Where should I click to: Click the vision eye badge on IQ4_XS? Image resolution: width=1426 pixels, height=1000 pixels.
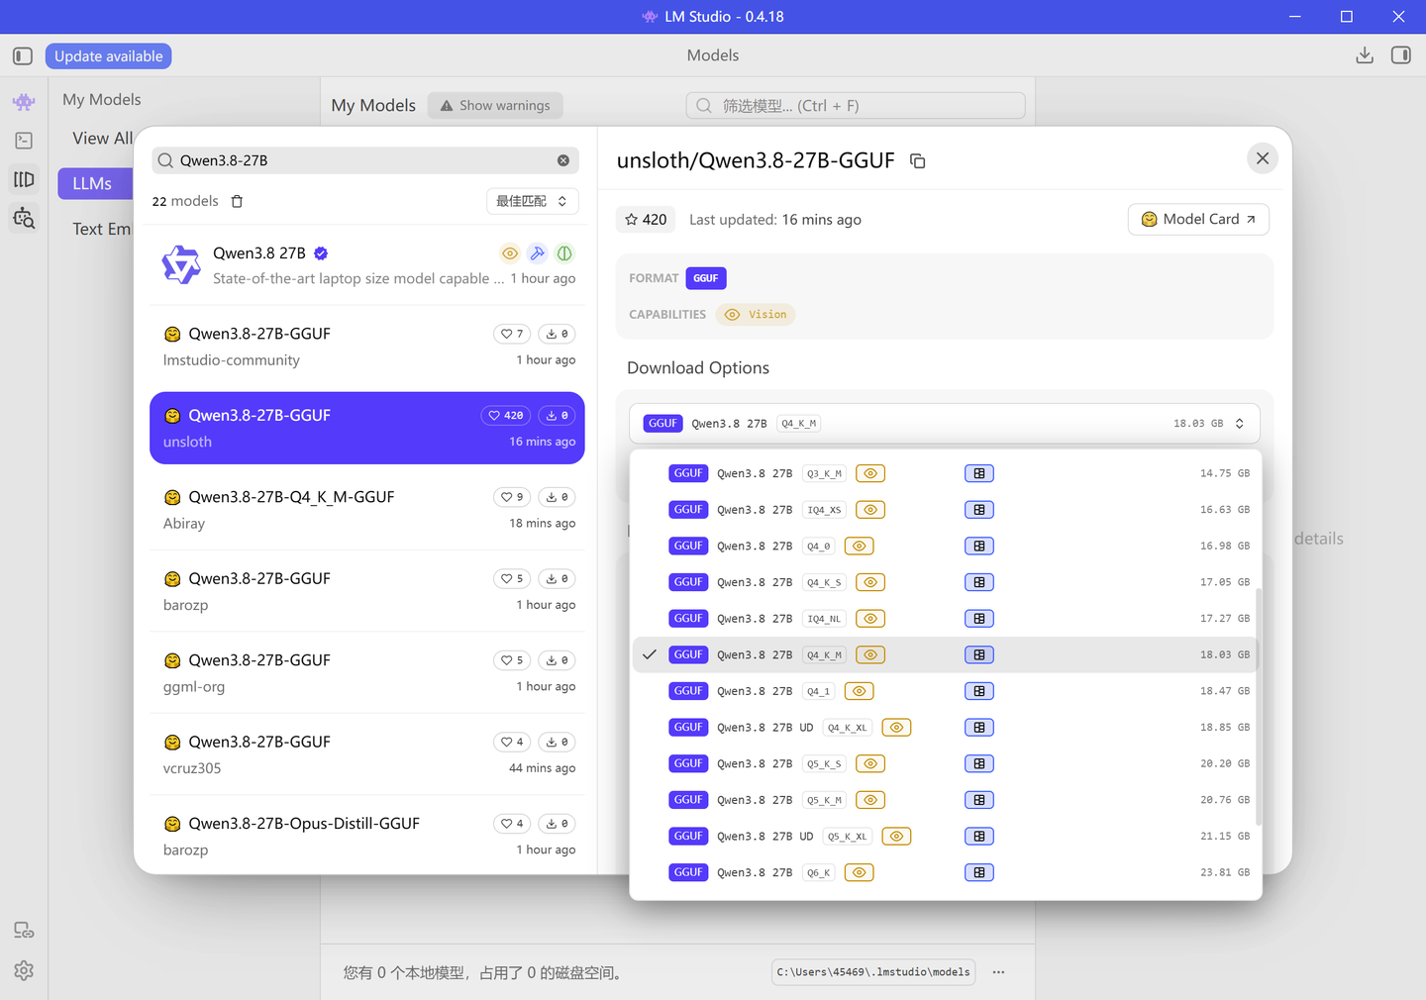870,510
